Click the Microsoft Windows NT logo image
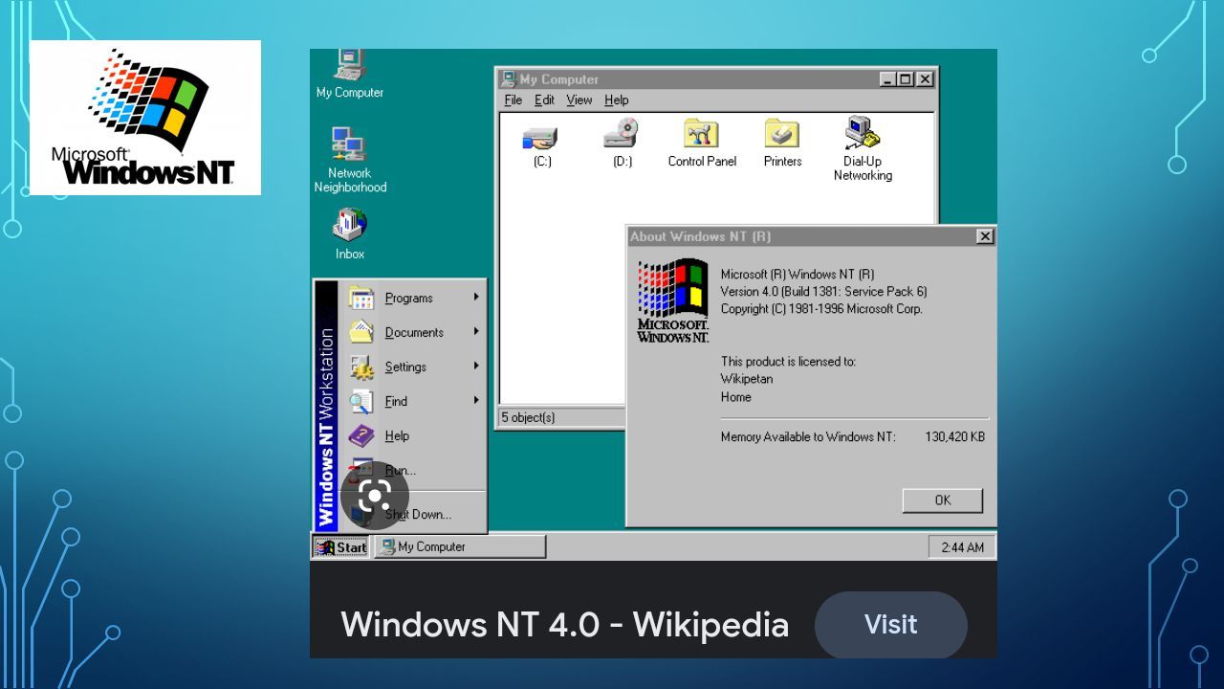This screenshot has height=689, width=1224. coord(145,118)
